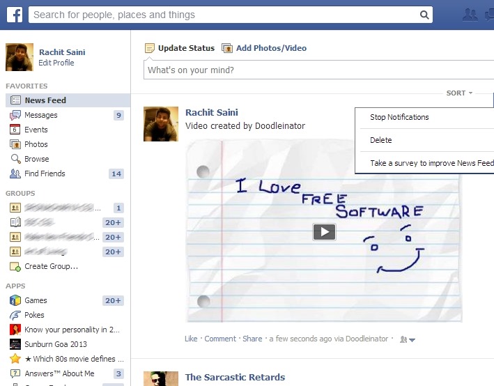Click the Edit Profile link
The width and height of the screenshot is (494, 386).
(x=56, y=63)
